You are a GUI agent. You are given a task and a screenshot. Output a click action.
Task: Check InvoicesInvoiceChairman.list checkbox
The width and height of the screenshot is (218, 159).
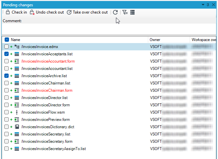(x=6, y=83)
